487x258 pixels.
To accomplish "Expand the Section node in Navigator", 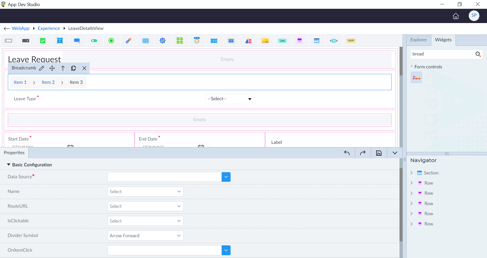I will [411, 173].
